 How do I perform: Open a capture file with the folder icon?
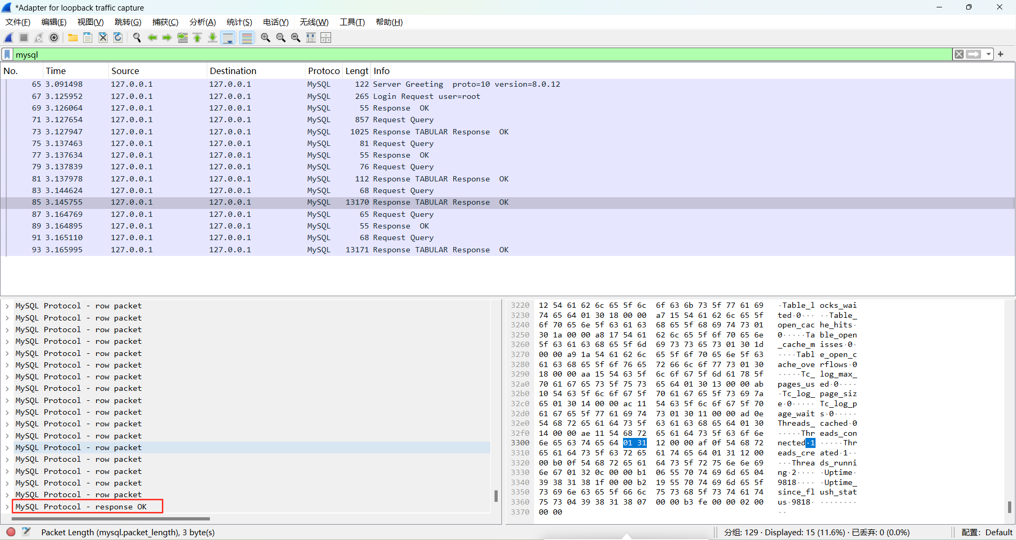click(x=73, y=38)
